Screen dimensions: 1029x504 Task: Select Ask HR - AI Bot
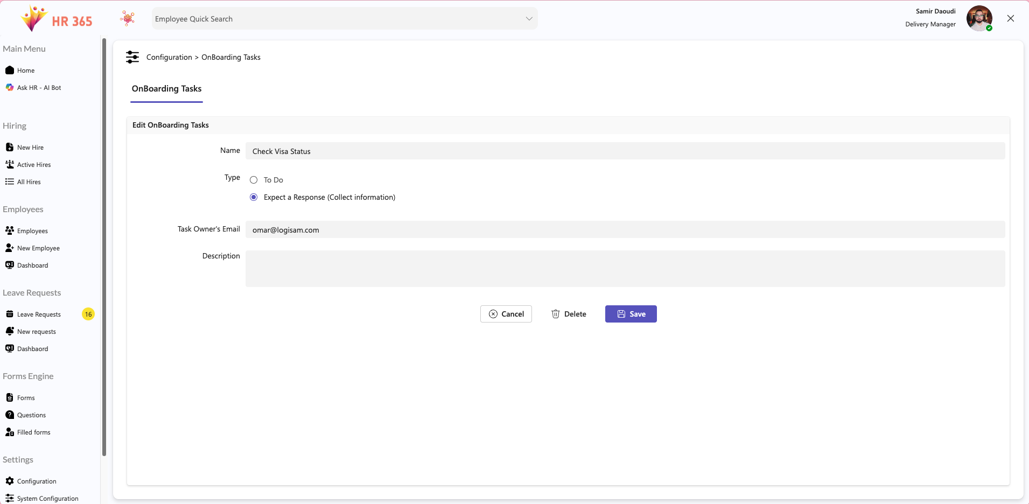(39, 87)
